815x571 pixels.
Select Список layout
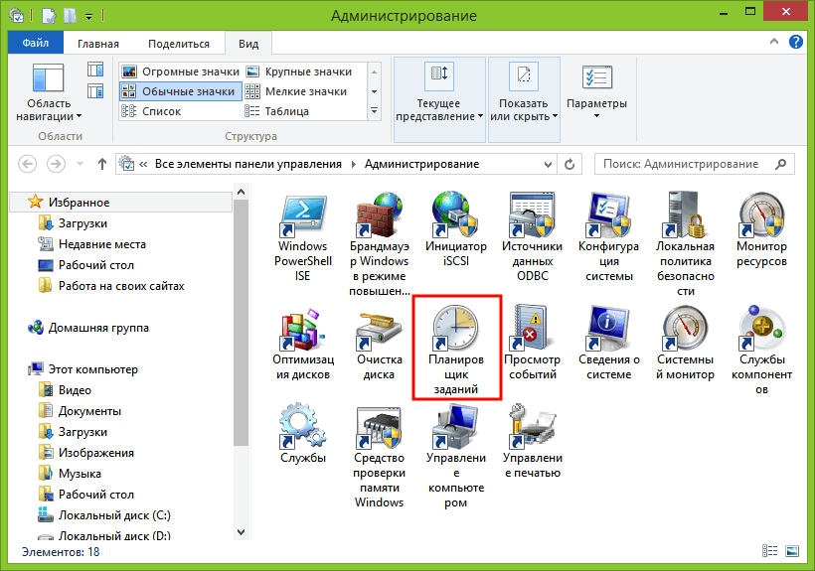pos(151,111)
